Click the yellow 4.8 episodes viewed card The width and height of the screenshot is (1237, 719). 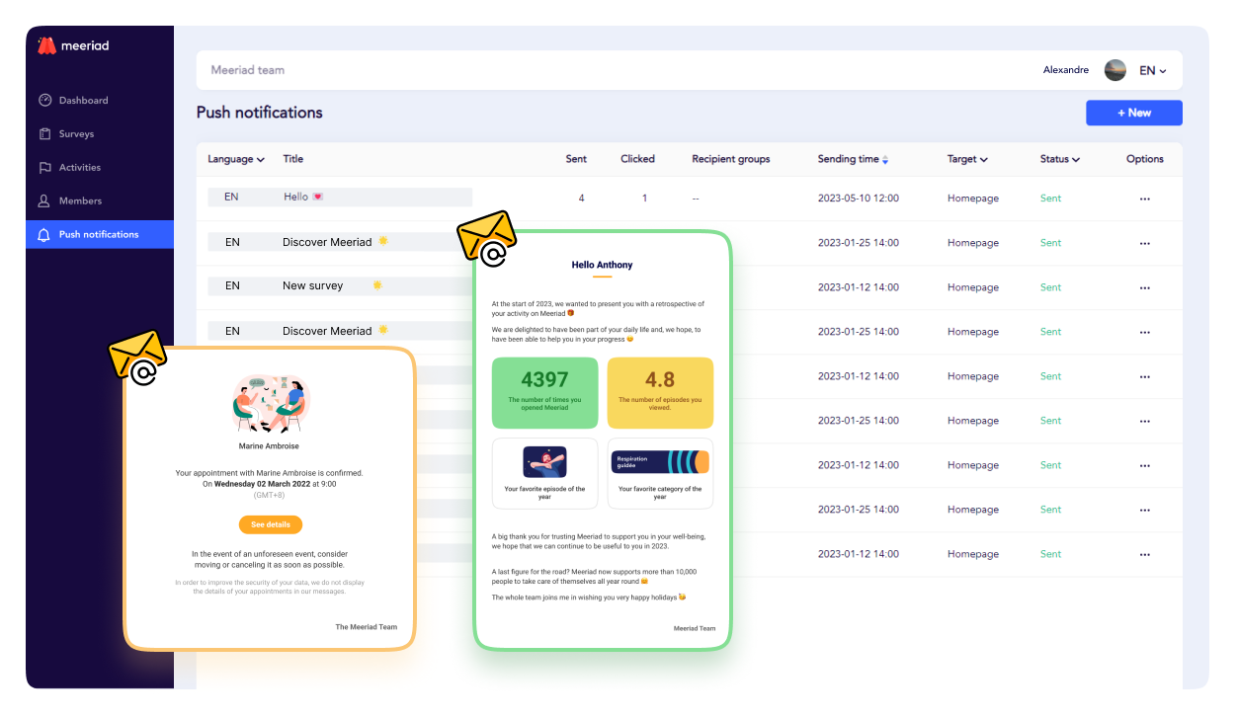pos(660,393)
